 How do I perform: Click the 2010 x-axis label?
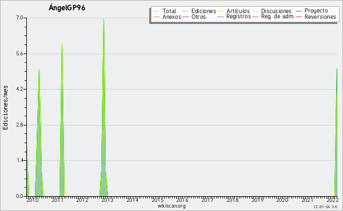click(x=33, y=200)
